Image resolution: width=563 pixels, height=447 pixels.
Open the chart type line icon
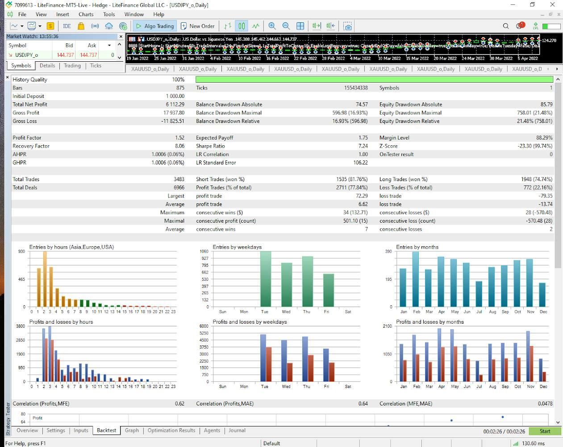point(14,26)
